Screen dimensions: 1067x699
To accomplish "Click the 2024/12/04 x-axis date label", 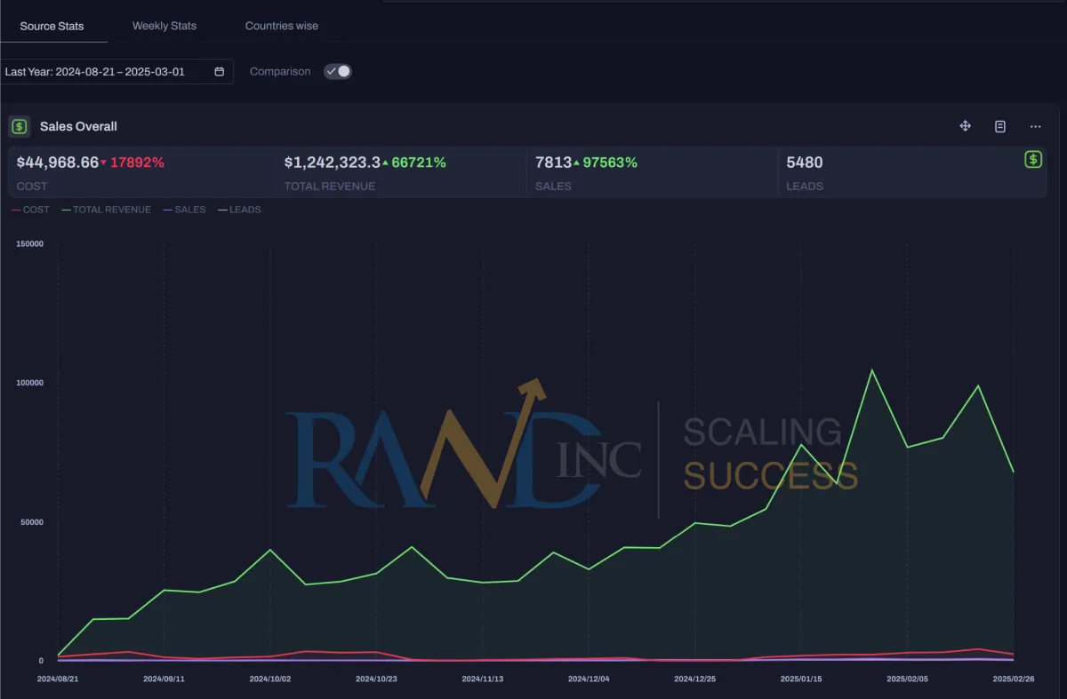I will point(589,679).
